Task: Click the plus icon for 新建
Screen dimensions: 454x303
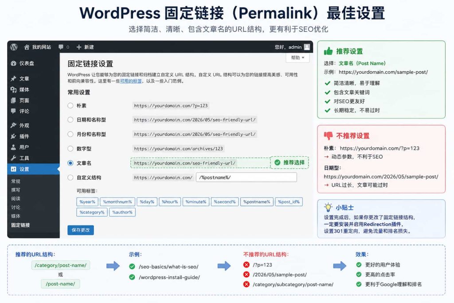Action: [x=79, y=47]
